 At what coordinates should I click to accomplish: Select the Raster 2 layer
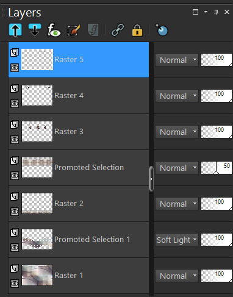point(79,204)
